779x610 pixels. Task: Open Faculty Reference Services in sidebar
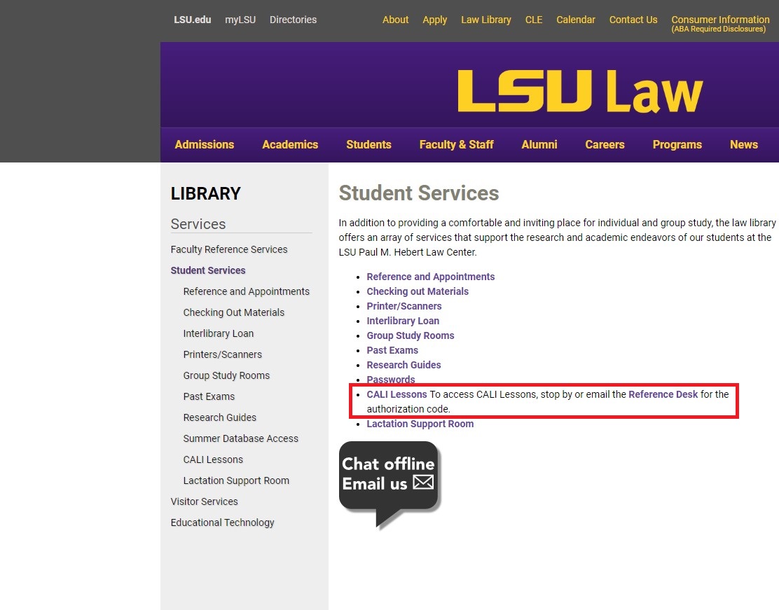229,249
